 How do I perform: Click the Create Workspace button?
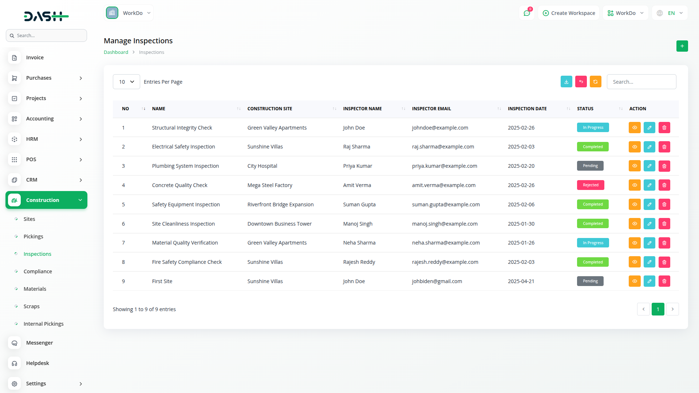569,13
